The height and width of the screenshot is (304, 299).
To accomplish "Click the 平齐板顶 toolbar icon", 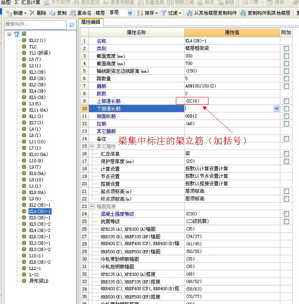I will (x=46, y=2).
